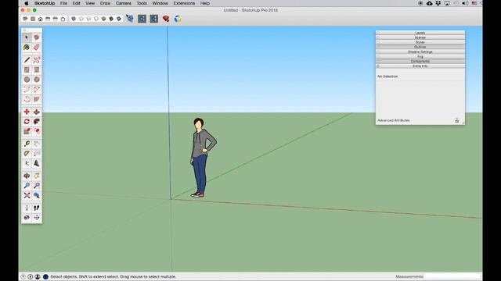The image size is (501, 281).
Task: Select the Circle tool
Action: pos(27,80)
